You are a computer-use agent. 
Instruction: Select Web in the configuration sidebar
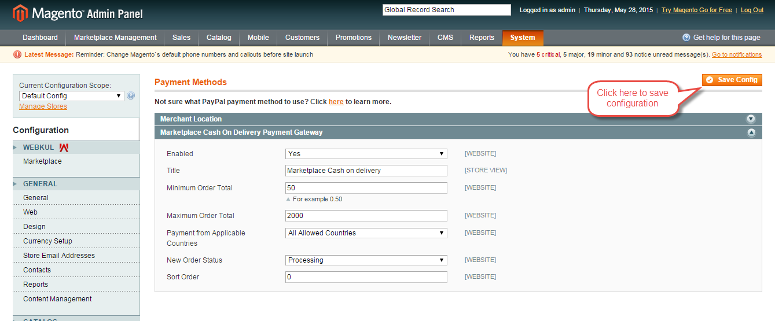[30, 212]
